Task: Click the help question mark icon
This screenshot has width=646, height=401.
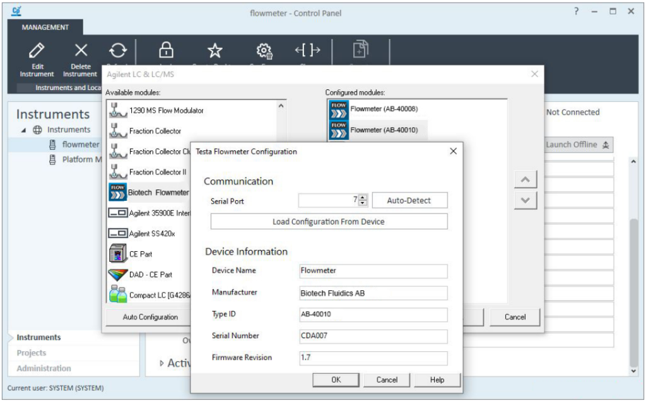Action: 576,11
